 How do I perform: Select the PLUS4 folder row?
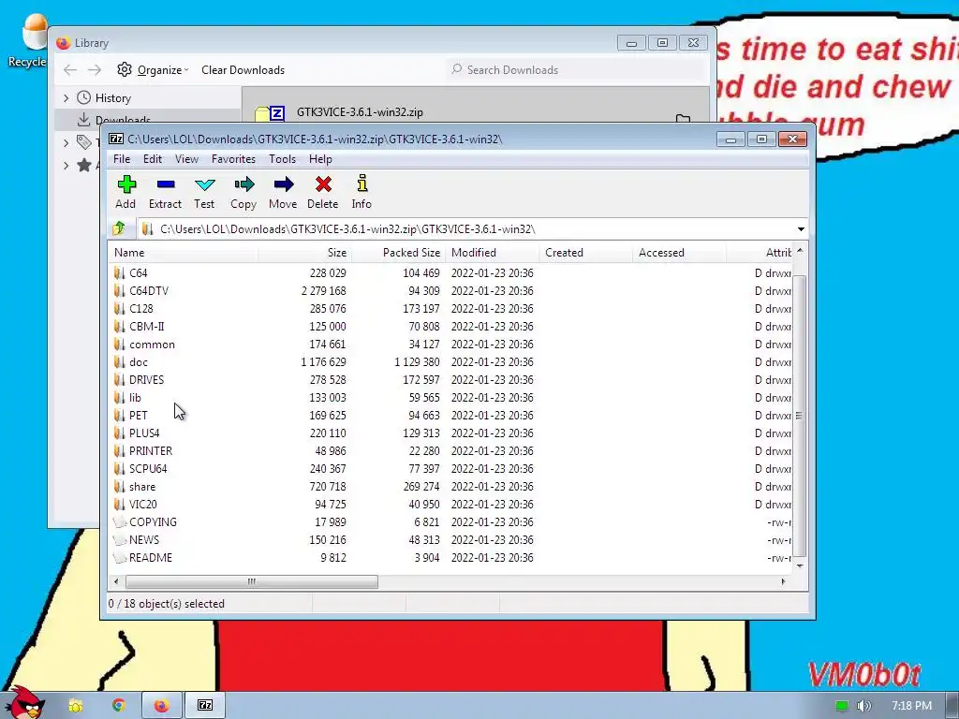click(451, 433)
